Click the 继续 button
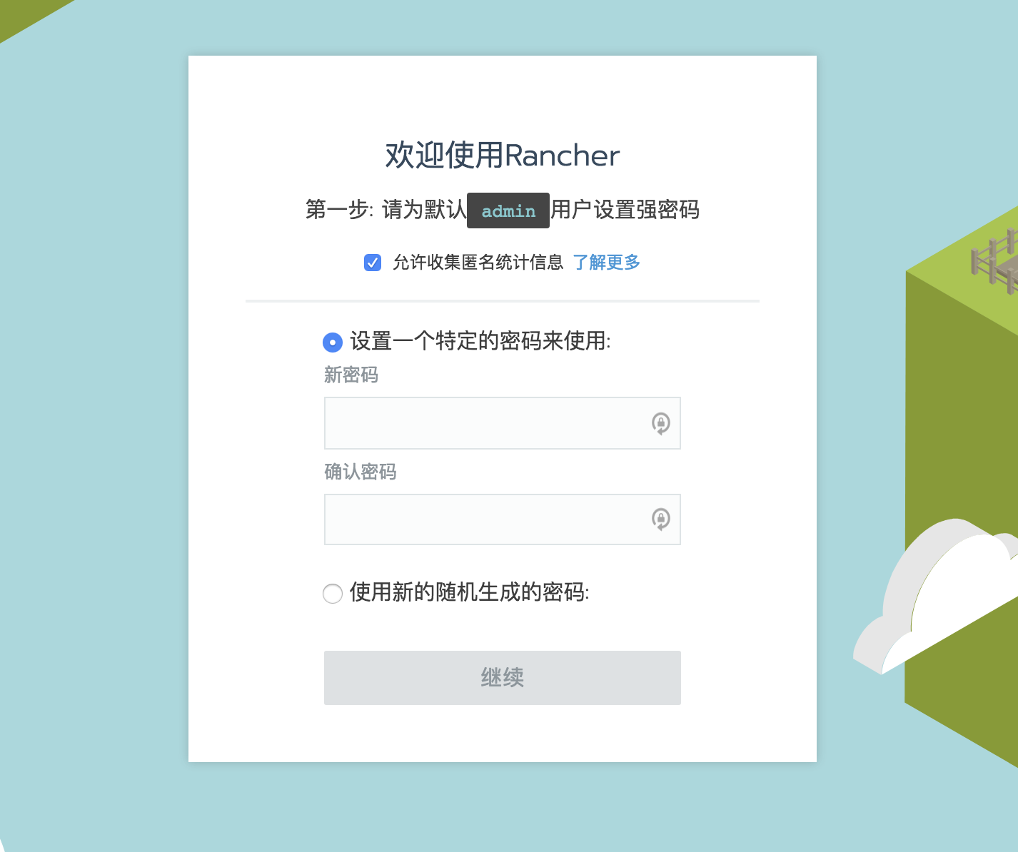 coord(503,678)
